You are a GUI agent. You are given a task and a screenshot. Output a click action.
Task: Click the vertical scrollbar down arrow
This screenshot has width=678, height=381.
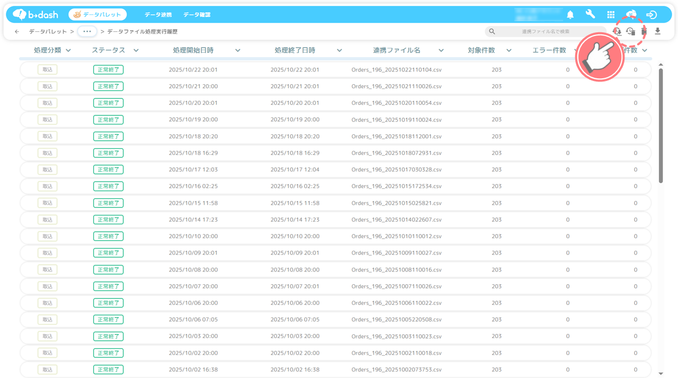point(661,374)
